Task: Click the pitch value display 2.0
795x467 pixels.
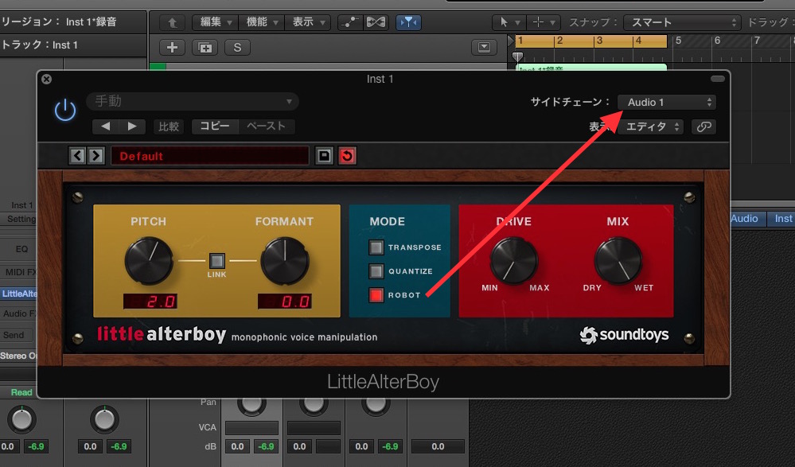Action: point(150,302)
